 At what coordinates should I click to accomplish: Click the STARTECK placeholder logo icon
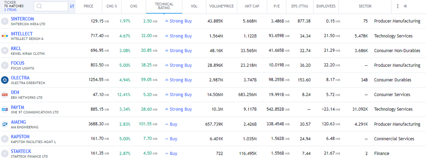[x=5, y=153]
